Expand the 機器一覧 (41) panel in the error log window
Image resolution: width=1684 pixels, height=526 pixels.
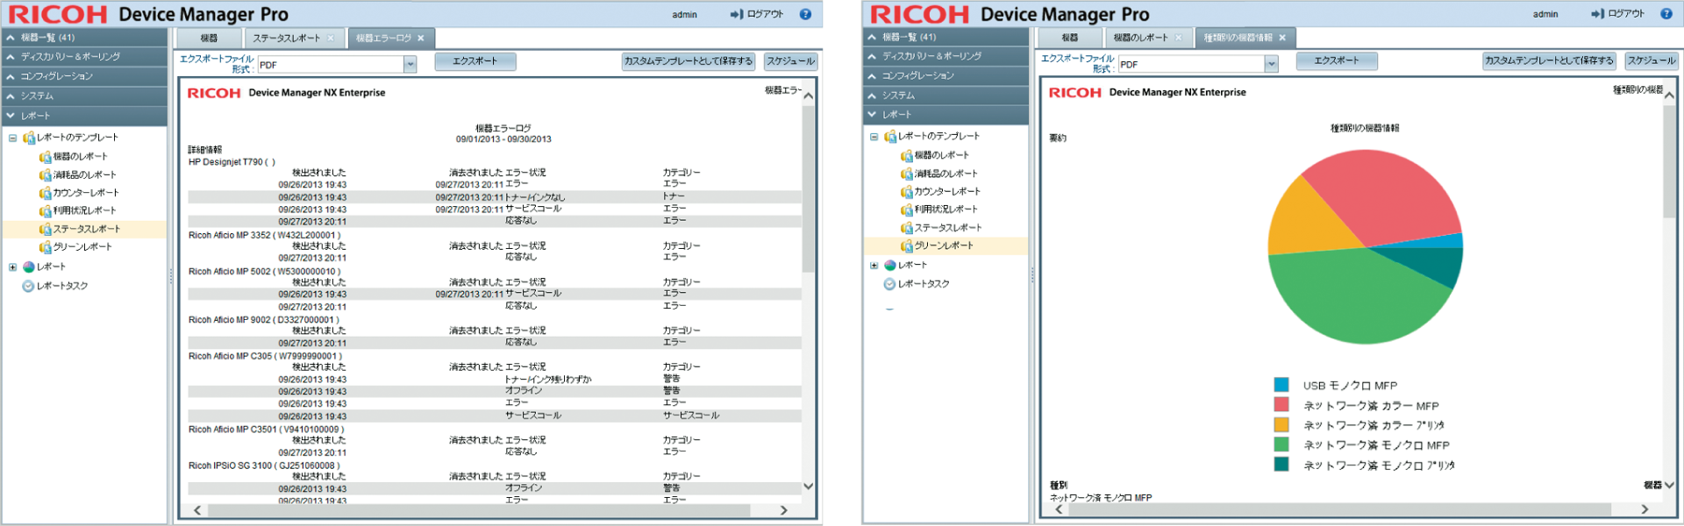point(11,38)
